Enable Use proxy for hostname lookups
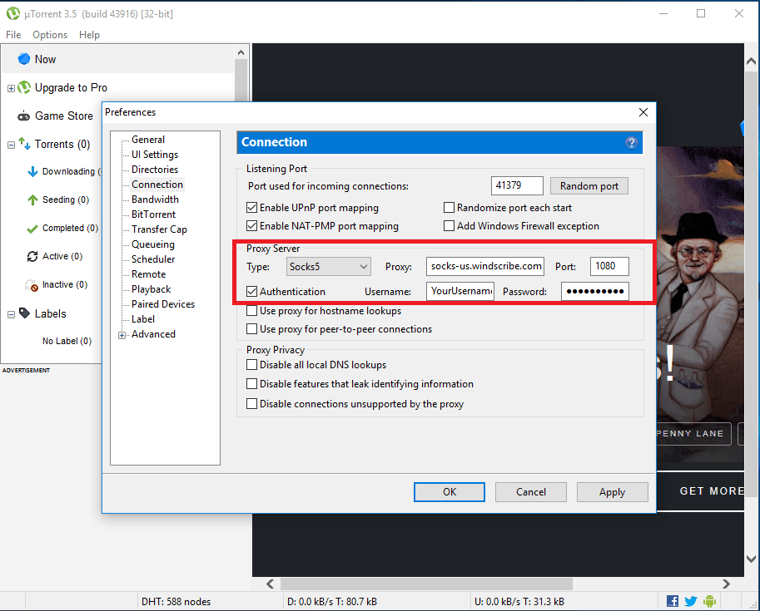This screenshot has width=760, height=611. tap(251, 311)
